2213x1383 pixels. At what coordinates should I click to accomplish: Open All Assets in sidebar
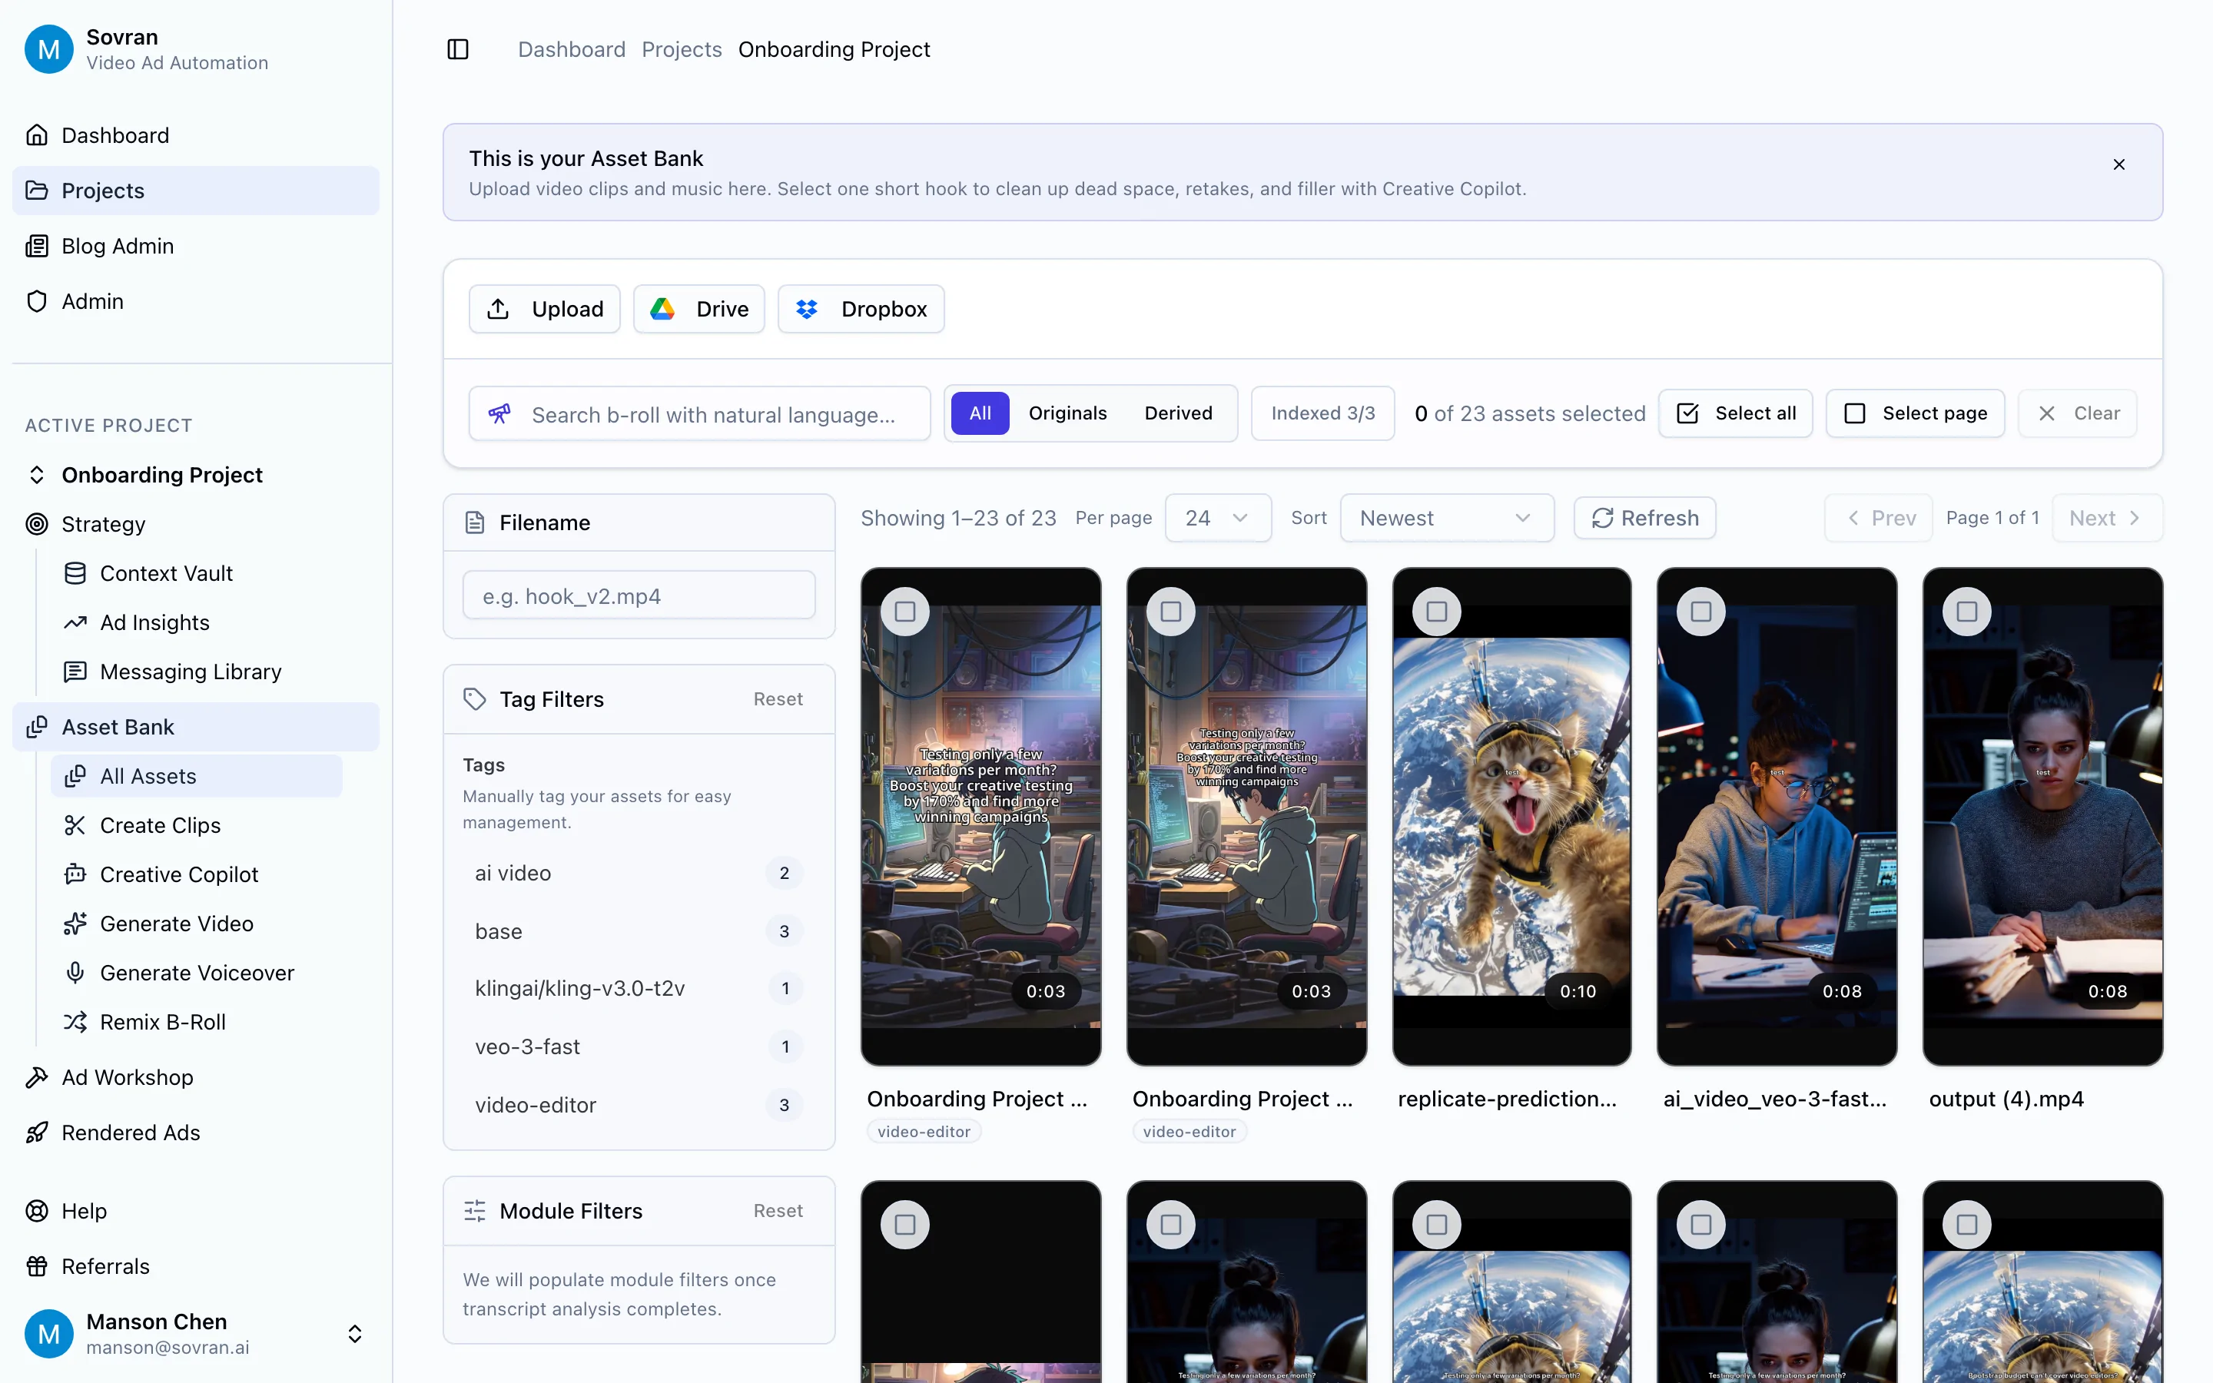point(197,777)
